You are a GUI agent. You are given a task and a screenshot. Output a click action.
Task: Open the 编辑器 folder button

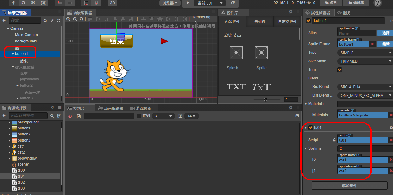tap(356, 3)
